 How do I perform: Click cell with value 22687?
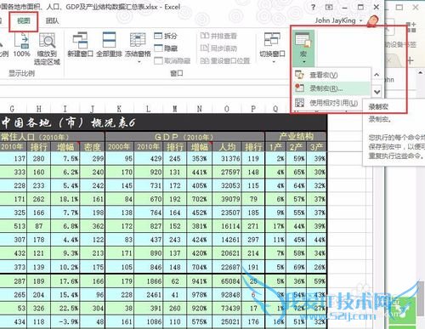[x=228, y=267]
